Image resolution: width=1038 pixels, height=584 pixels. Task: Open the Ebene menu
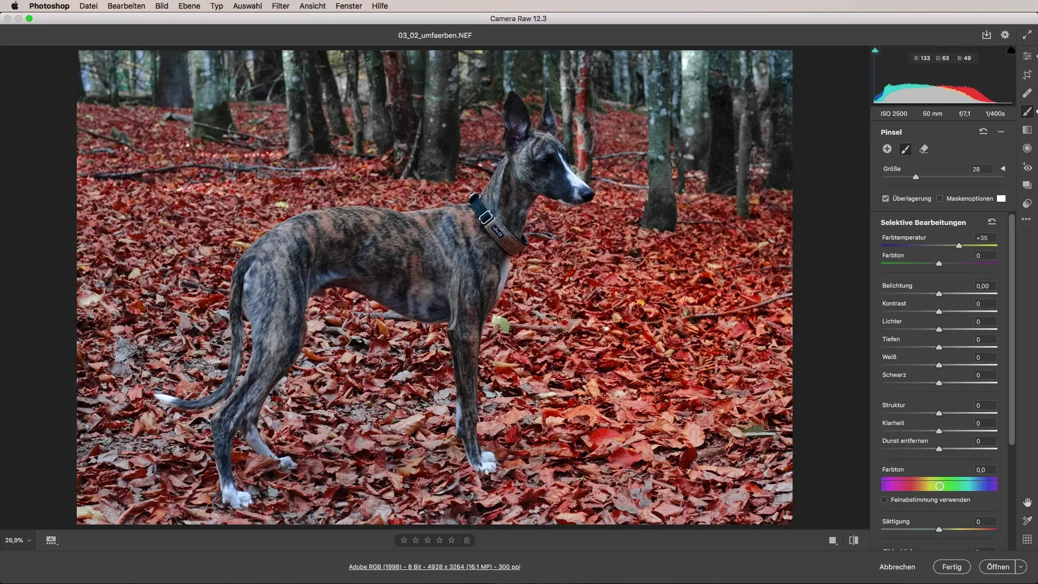click(189, 6)
